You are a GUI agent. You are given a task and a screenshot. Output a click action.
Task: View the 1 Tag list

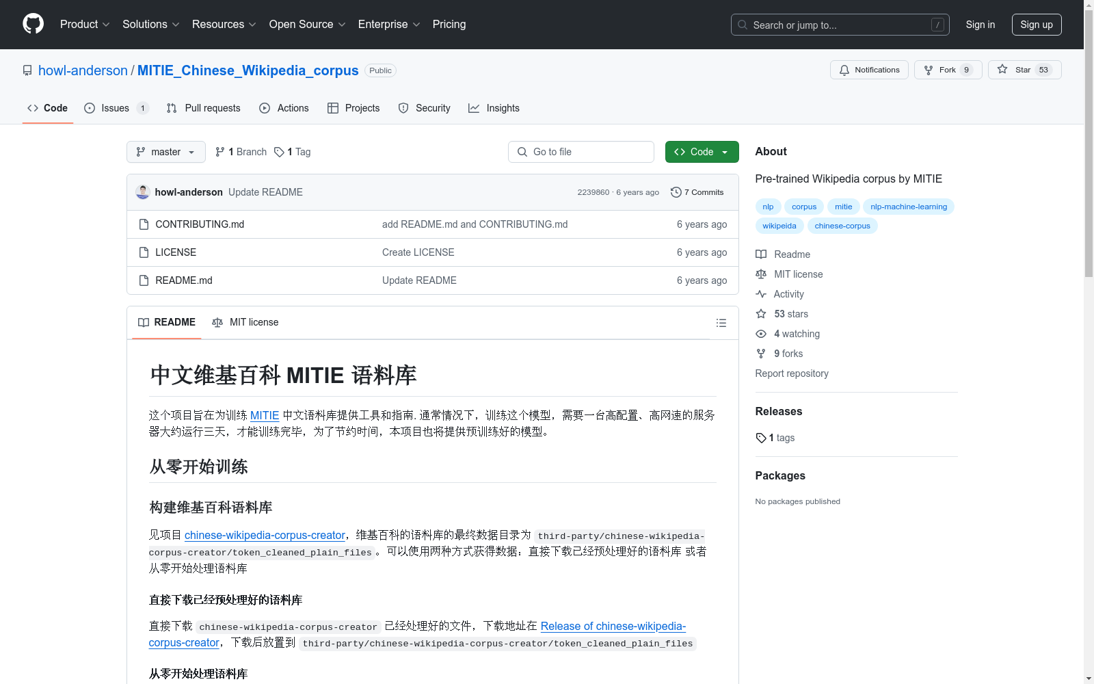tap(293, 152)
